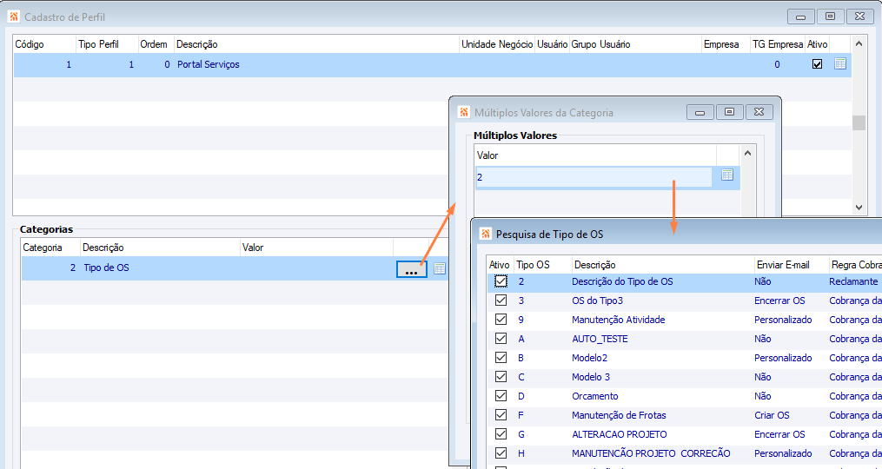882x469 pixels.
Task: Click Descrição header in profile grid
Action: (316, 44)
